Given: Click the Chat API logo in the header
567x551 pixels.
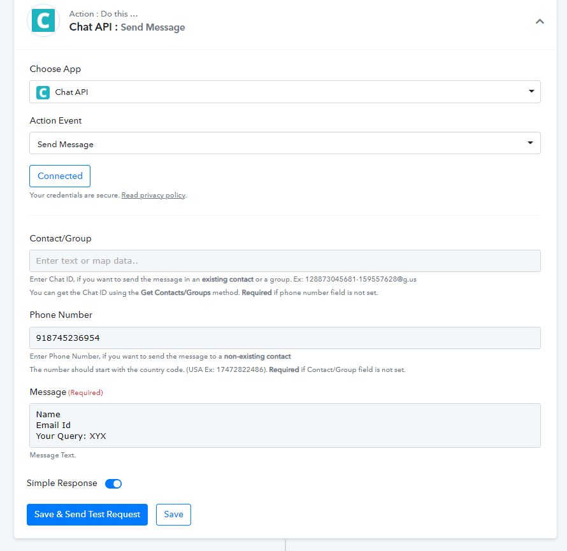Looking at the screenshot, I should (x=43, y=20).
